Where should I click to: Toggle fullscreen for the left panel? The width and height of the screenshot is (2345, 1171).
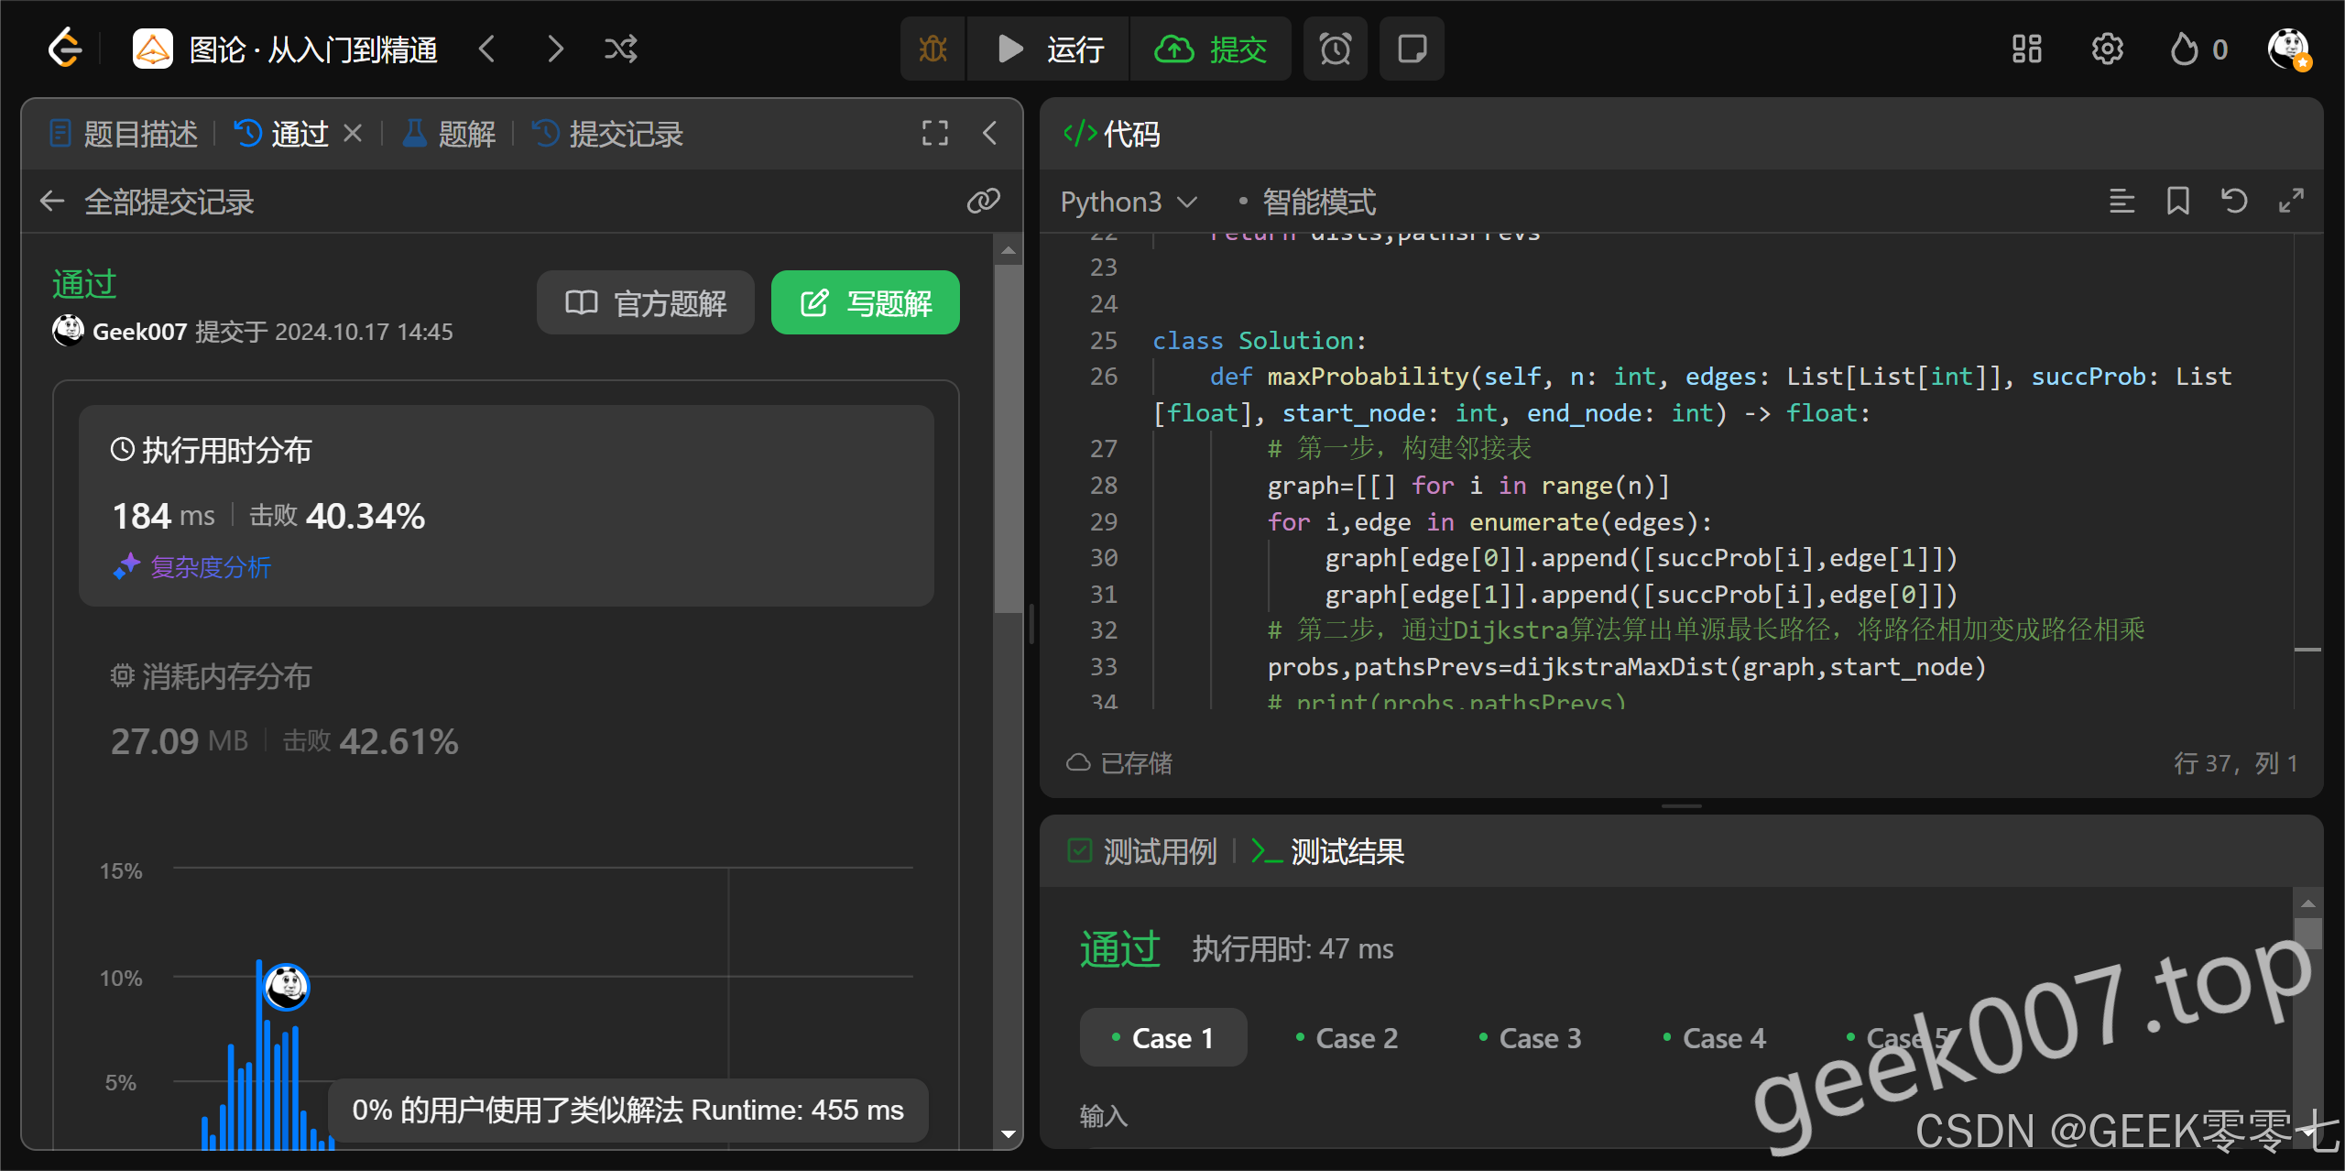(x=934, y=134)
